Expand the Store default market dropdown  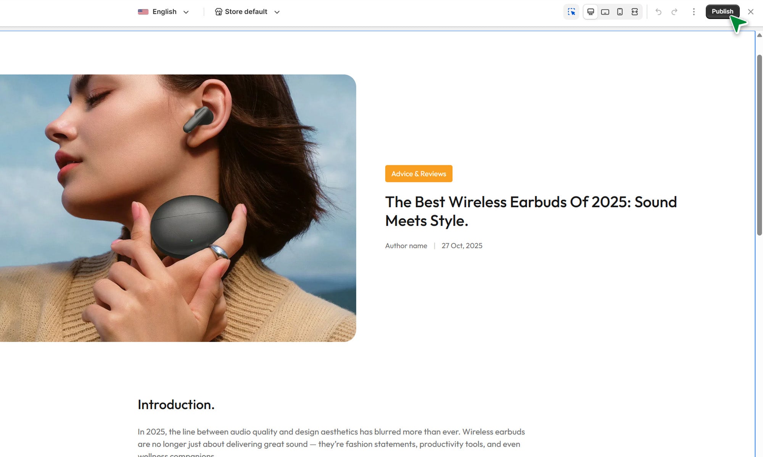point(247,12)
